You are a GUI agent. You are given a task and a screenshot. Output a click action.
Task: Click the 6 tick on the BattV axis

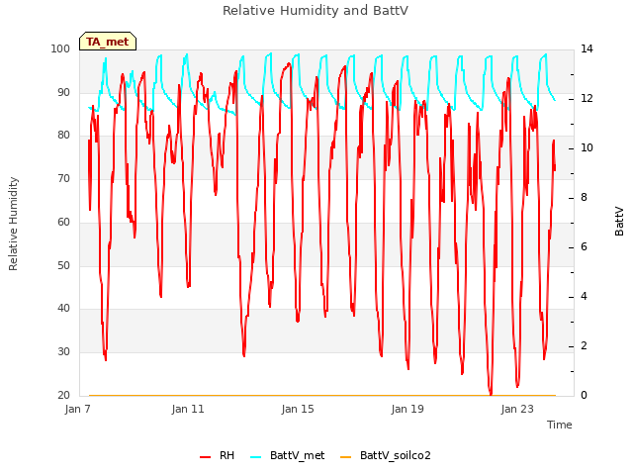(x=584, y=247)
